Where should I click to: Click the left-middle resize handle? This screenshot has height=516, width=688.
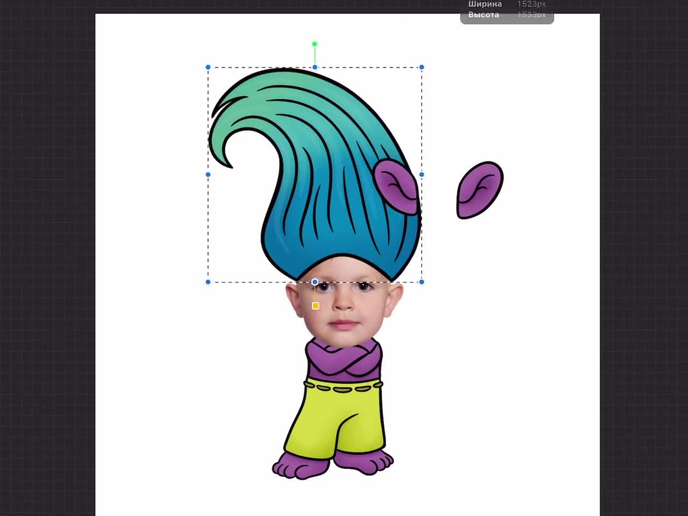(x=208, y=174)
